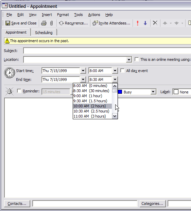Tick the online meeting checkbox

tap(137, 59)
